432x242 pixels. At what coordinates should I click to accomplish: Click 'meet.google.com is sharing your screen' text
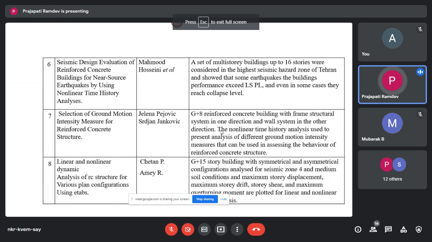click(162, 199)
